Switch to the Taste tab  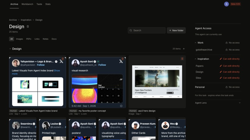[39, 4]
